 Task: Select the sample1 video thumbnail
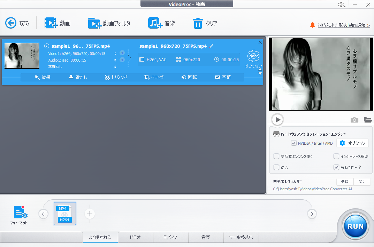[22, 56]
